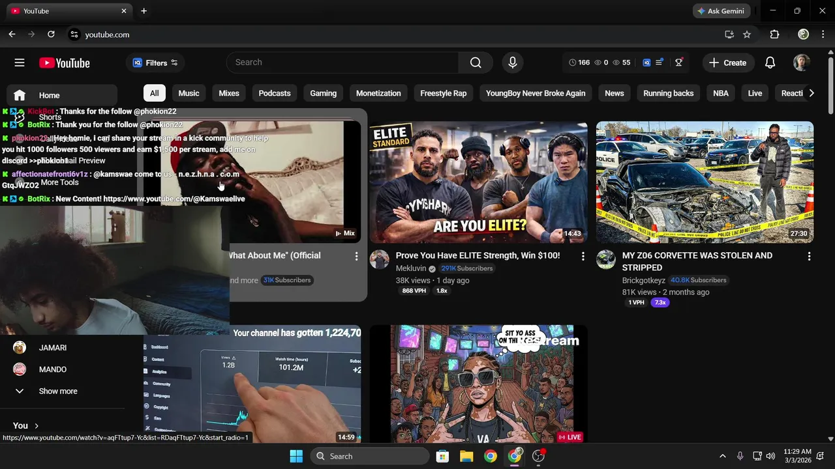Screen dimensions: 835x469
Task: Select the Monetization filter chip
Action: [x=378, y=93]
